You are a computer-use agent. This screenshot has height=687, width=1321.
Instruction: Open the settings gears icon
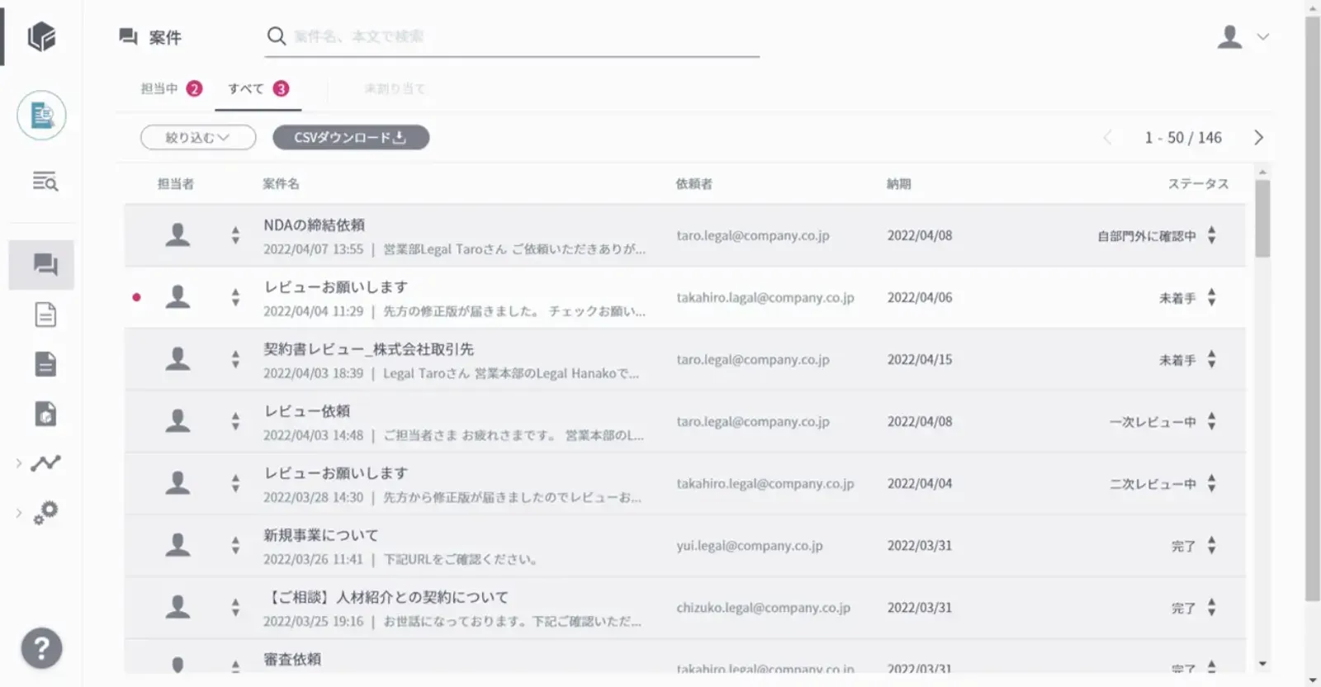45,513
